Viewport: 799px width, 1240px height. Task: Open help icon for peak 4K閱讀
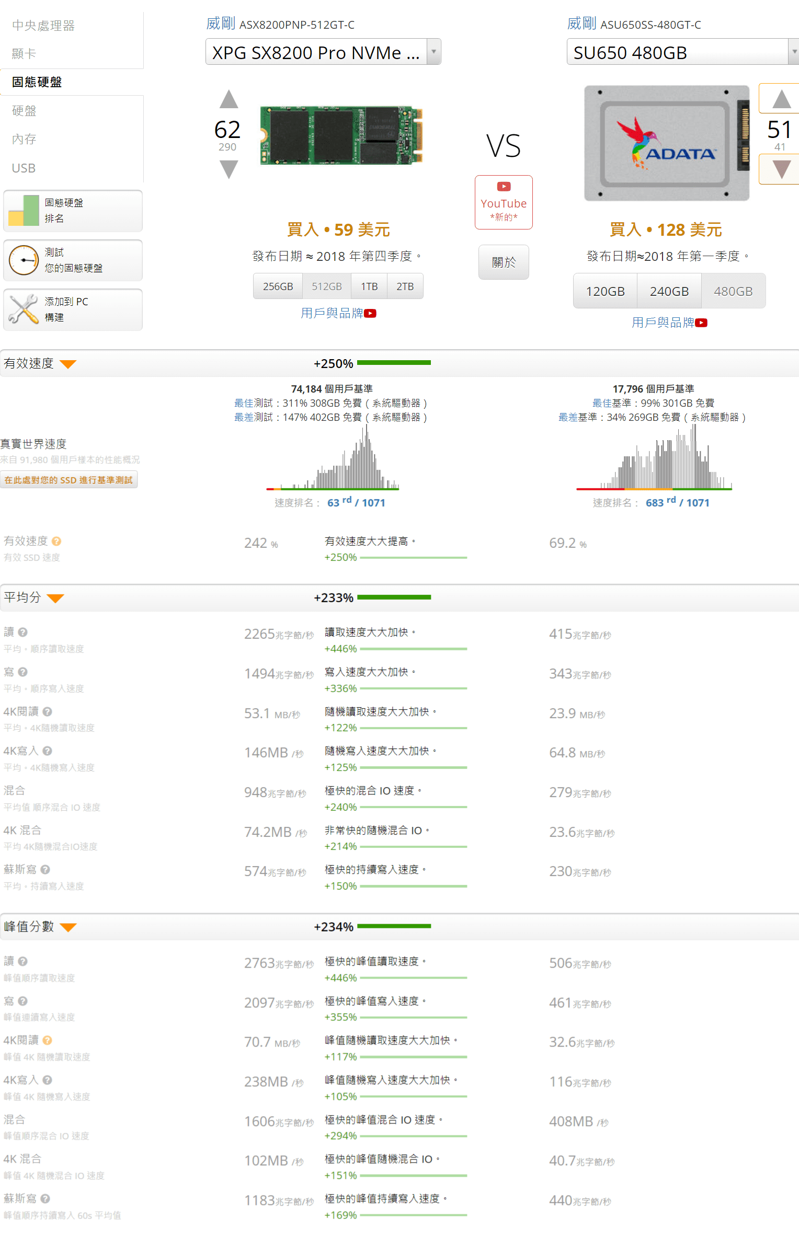[x=47, y=1040]
